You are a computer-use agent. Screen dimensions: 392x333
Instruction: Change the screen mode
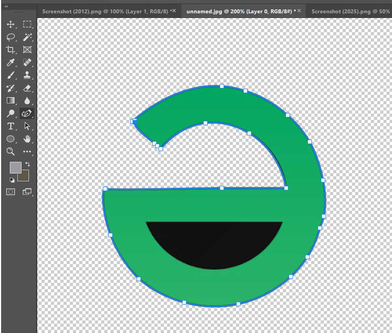(x=27, y=192)
